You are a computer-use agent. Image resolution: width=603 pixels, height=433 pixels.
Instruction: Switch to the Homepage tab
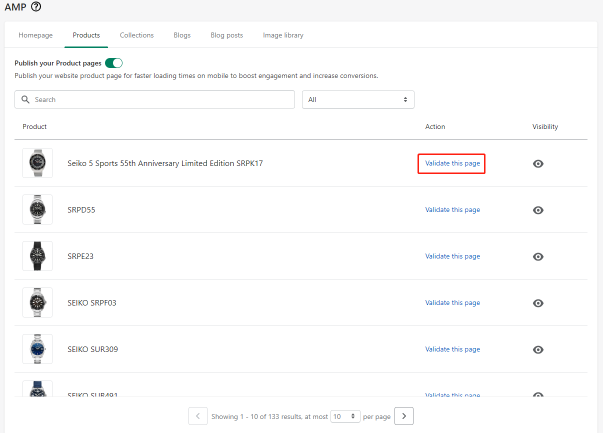(35, 35)
